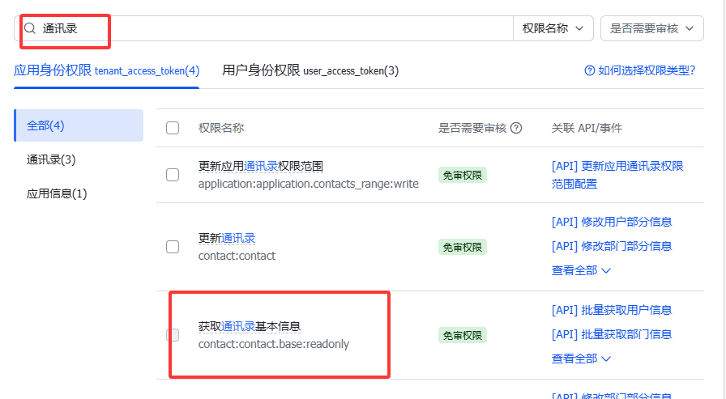Check the 更新通讯录 contact:contact checkbox
The height and width of the screenshot is (399, 726).
(x=173, y=247)
